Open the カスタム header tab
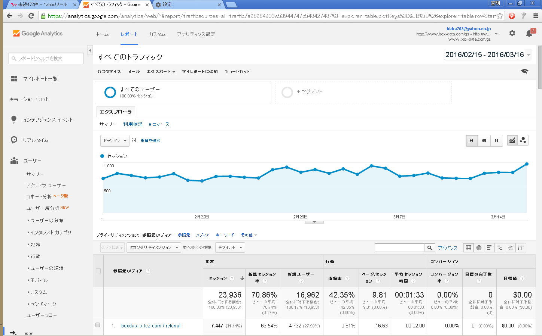The width and height of the screenshot is (542, 336). pos(157,34)
